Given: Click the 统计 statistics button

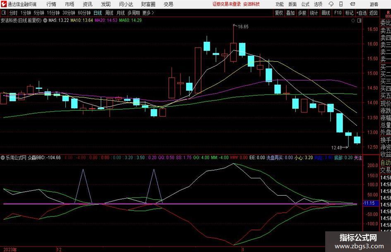Looking at the screenshot, I should (x=314, y=13).
